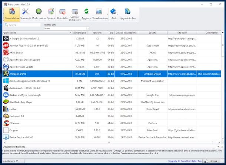Open Upgrade to Revo Uninstaller Pro link
226x165 pixels.
[x=185, y=161]
